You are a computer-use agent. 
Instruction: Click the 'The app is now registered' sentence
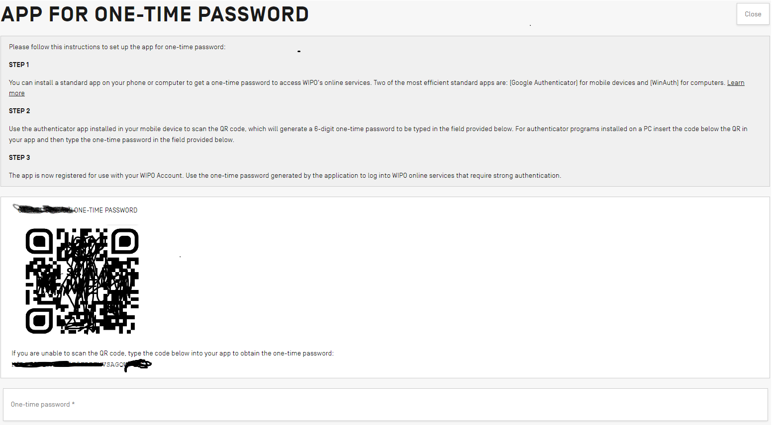285,176
